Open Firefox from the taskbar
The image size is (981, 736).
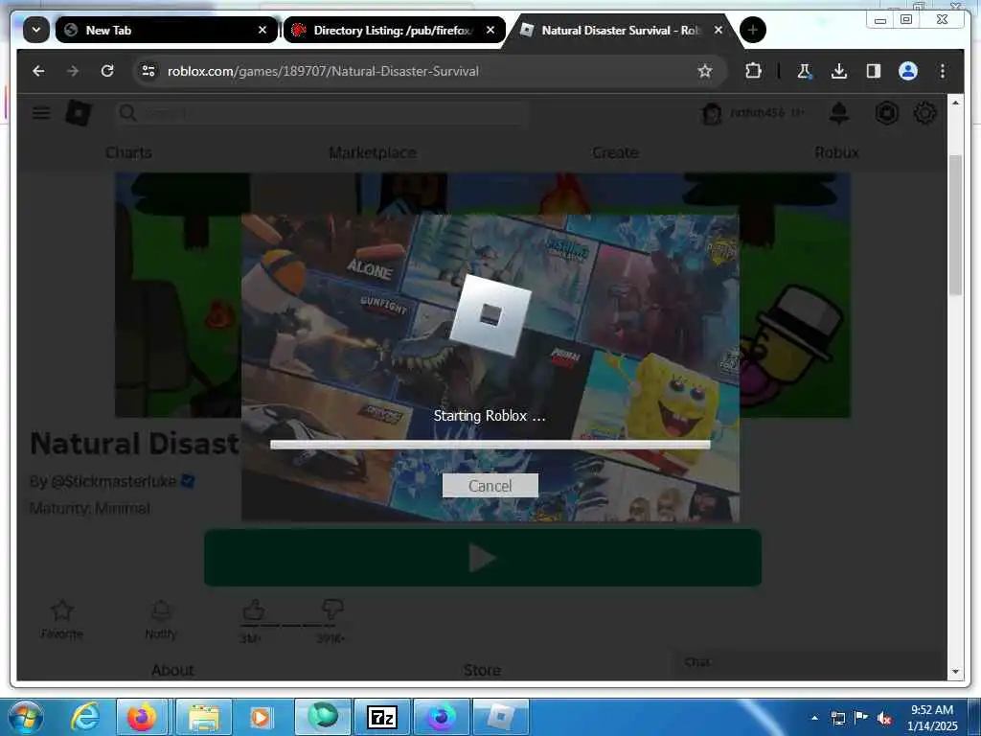coord(142,717)
